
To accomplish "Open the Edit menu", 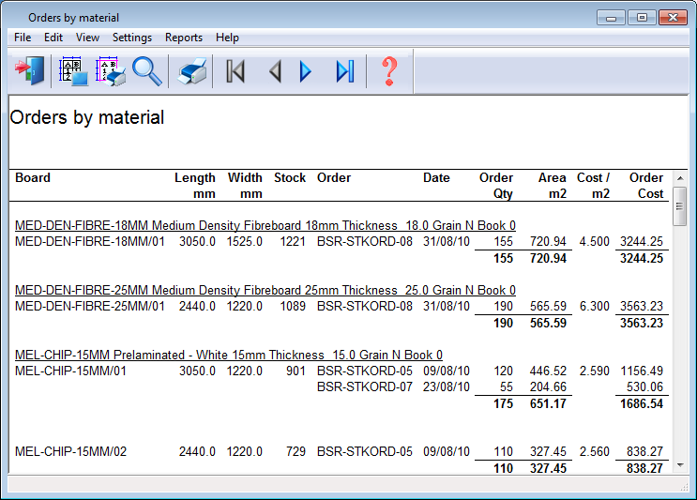I will [53, 38].
